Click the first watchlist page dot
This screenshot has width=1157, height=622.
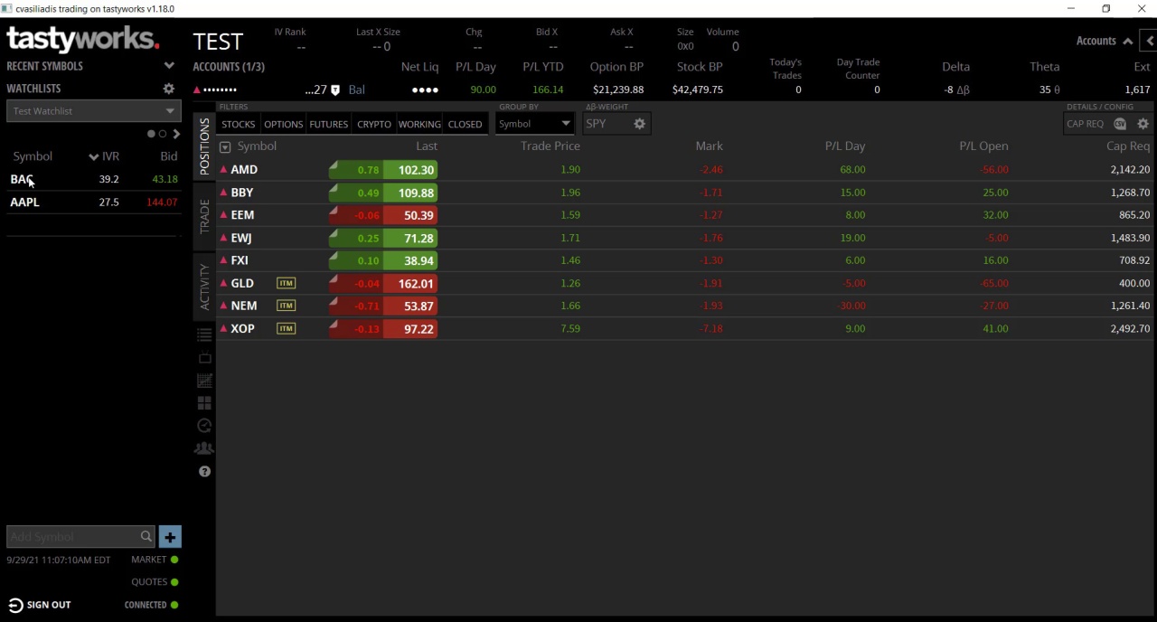151,134
